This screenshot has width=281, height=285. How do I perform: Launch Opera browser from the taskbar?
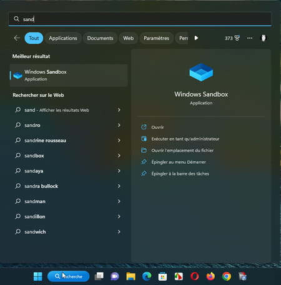point(195,276)
